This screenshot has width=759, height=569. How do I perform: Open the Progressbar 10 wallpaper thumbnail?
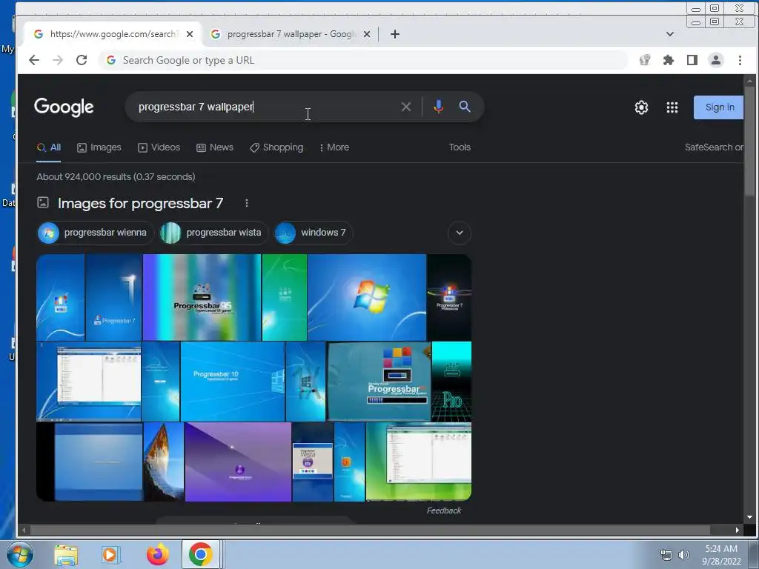pos(232,382)
